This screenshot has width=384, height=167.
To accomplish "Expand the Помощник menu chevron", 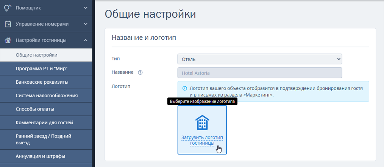I will 86,8.
